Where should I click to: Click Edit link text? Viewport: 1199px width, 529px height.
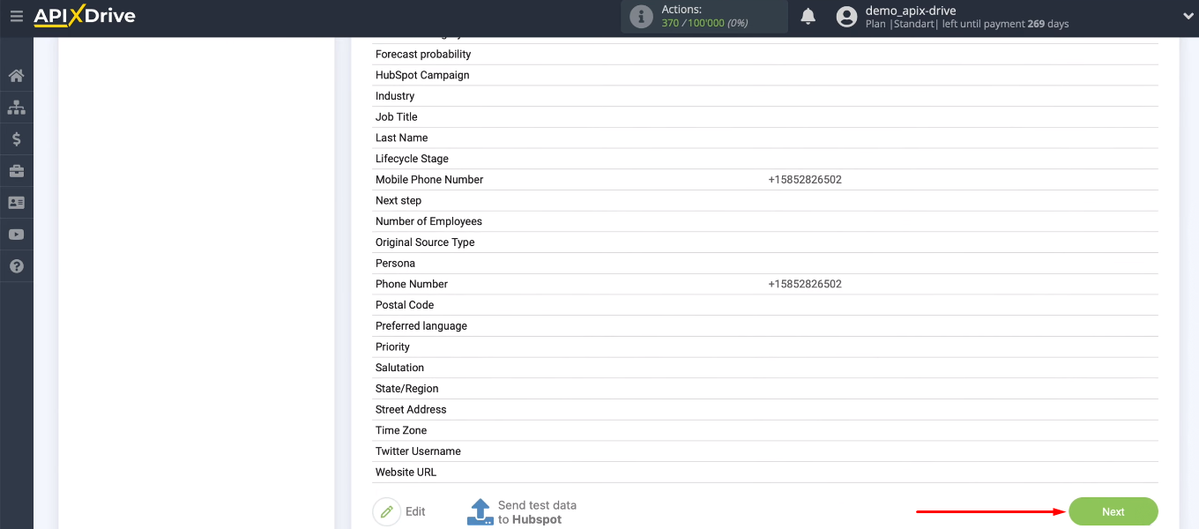click(415, 511)
